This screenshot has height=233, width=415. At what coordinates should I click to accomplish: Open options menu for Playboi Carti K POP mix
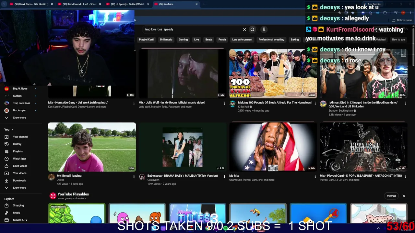405,176
